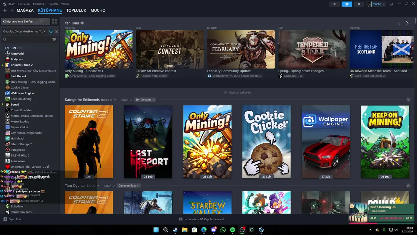Open the advanced filter options icon
This screenshot has height=235, width=417.
tap(54, 39)
